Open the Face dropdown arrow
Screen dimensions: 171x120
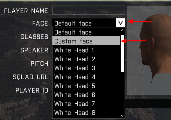[x=120, y=23]
